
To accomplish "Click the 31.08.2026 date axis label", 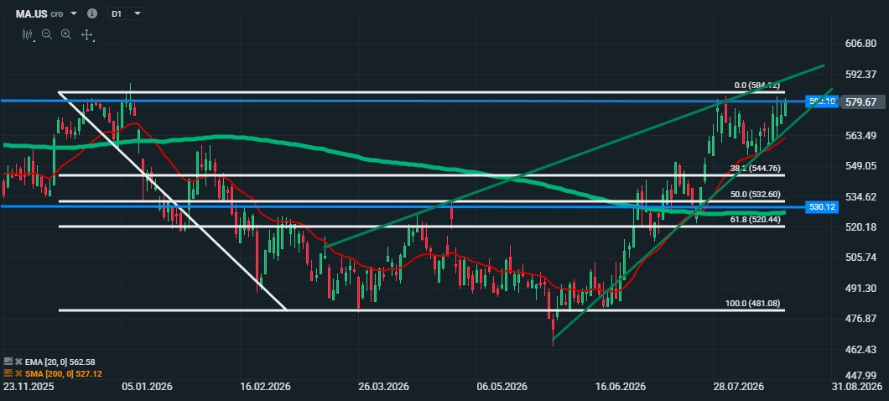I will click(x=859, y=387).
